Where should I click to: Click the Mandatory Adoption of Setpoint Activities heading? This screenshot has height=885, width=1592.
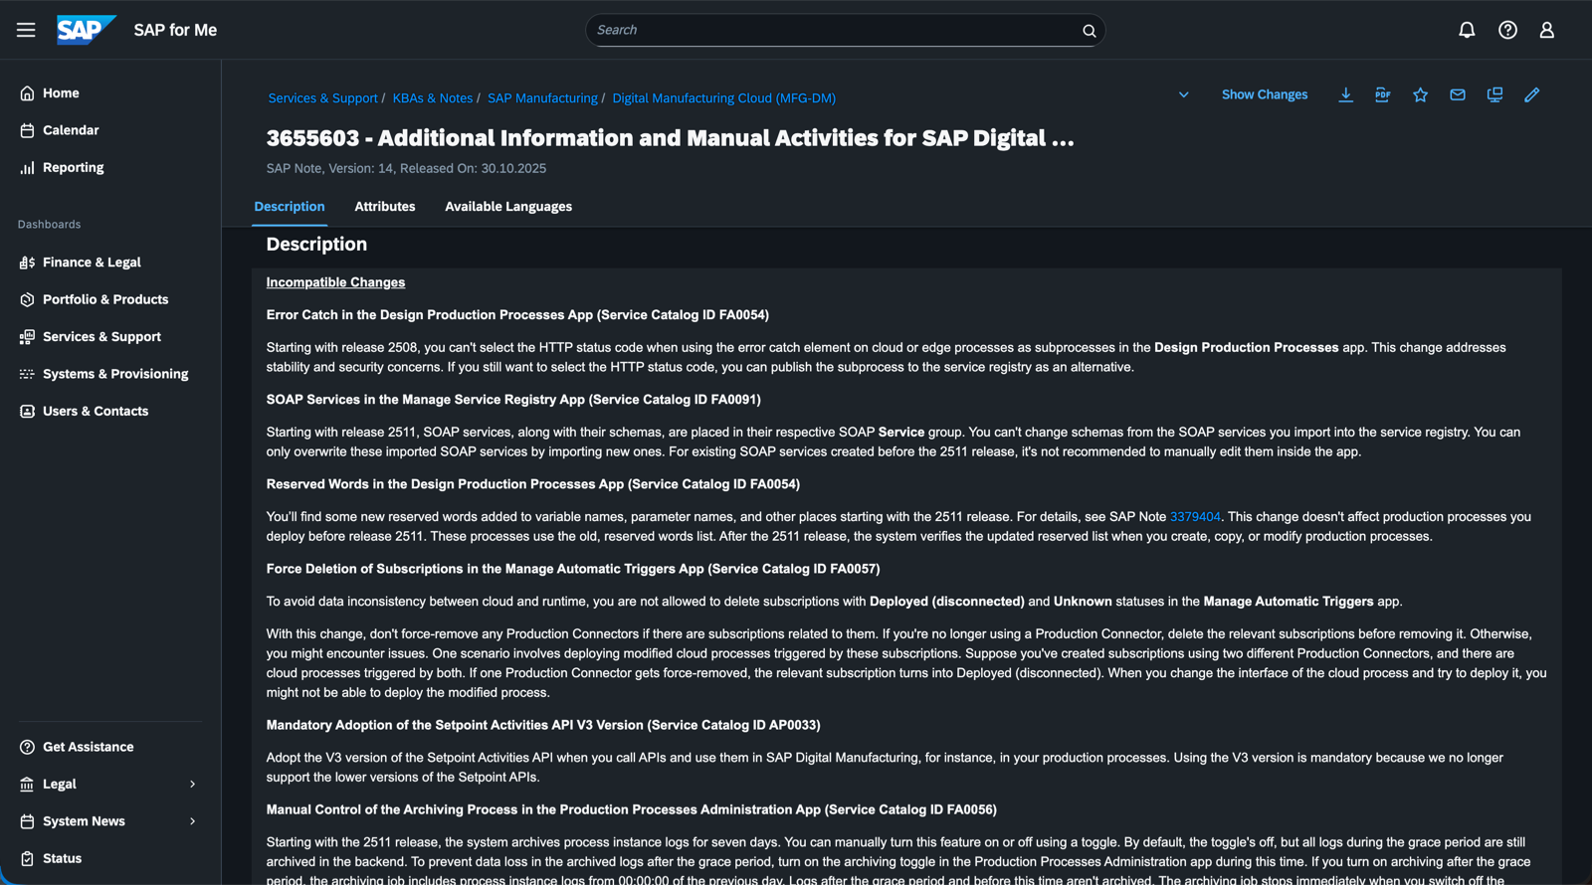pyautogui.click(x=543, y=726)
